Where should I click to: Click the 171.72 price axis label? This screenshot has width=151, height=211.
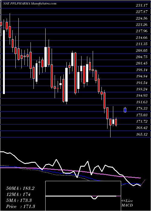pyautogui.click(x=141, y=121)
